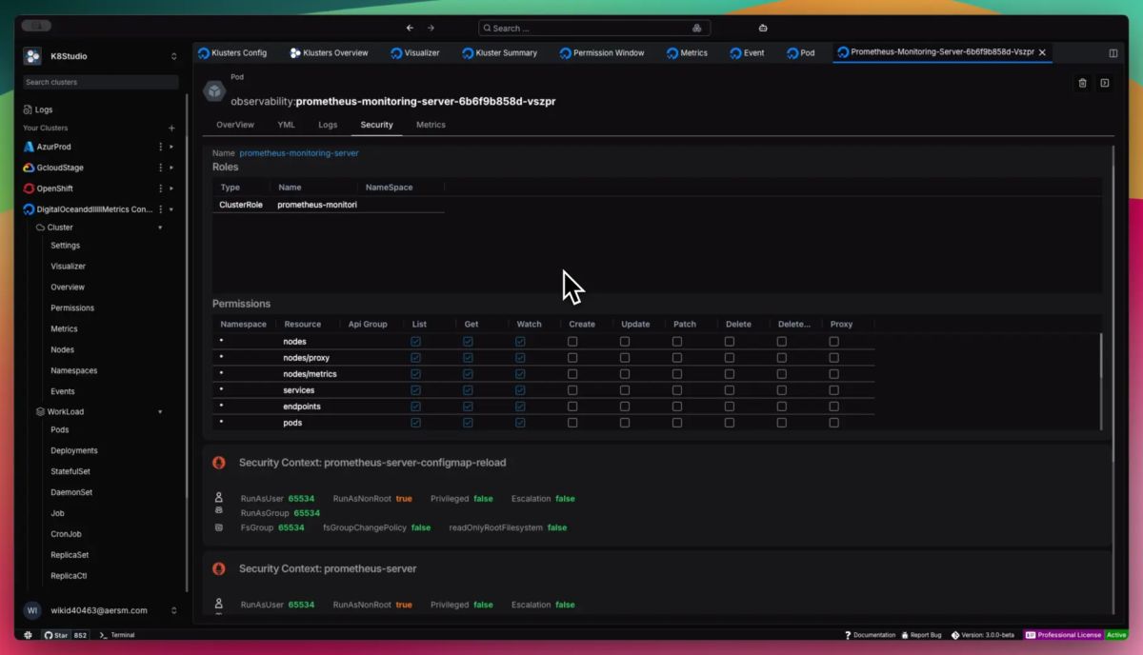1143x655 pixels.
Task: Click Professional License badge
Action: pos(1063,635)
